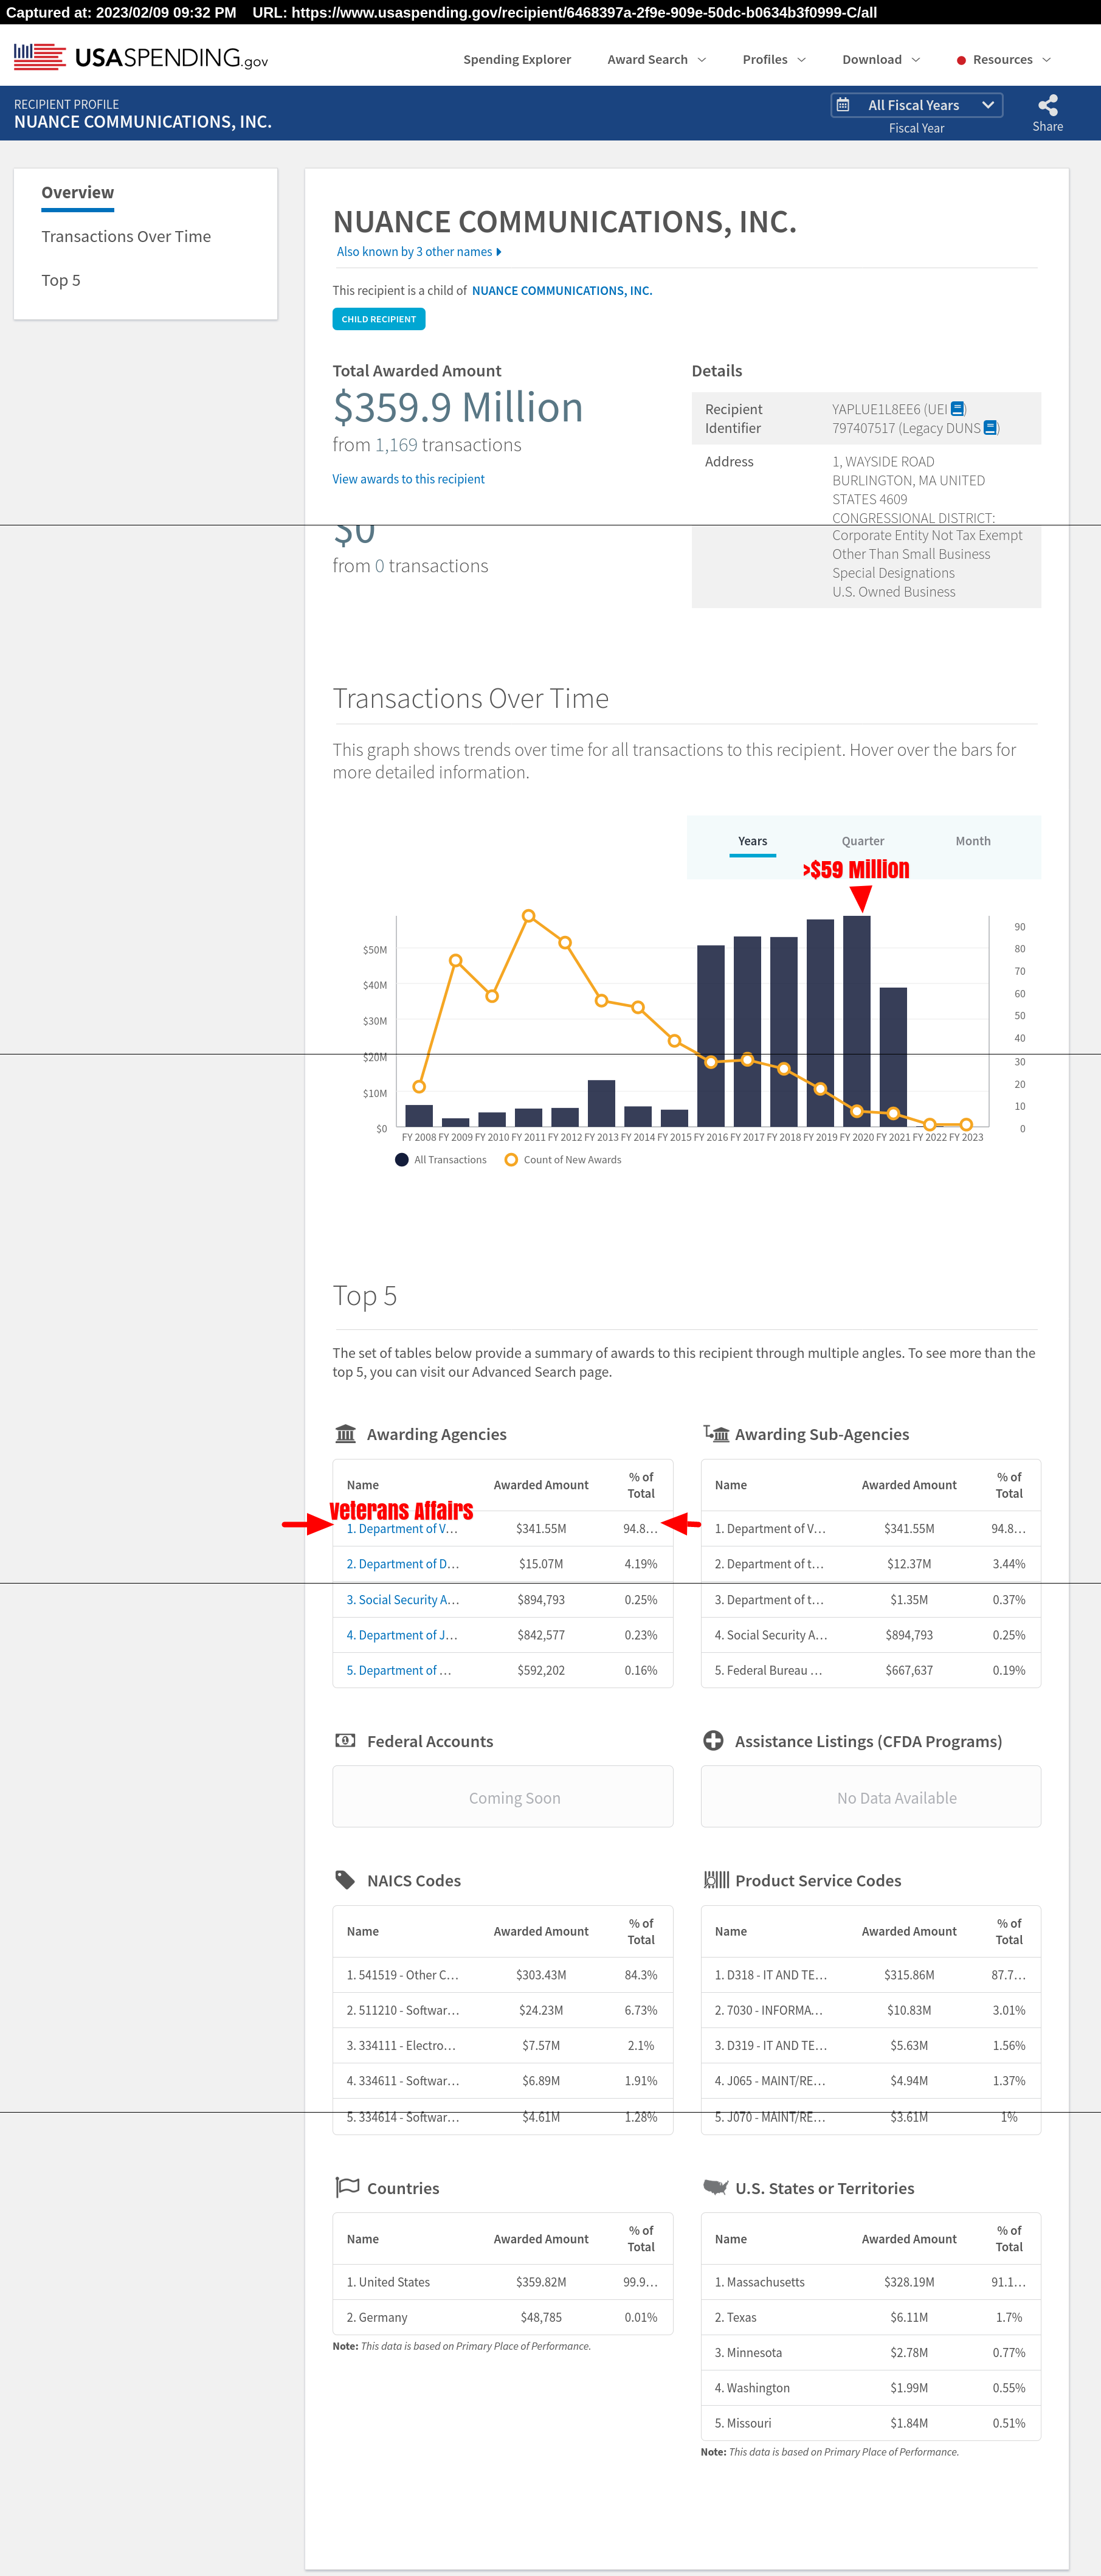Click the FY 2021 bar in chart
This screenshot has height=2576, width=1101.
point(893,1057)
